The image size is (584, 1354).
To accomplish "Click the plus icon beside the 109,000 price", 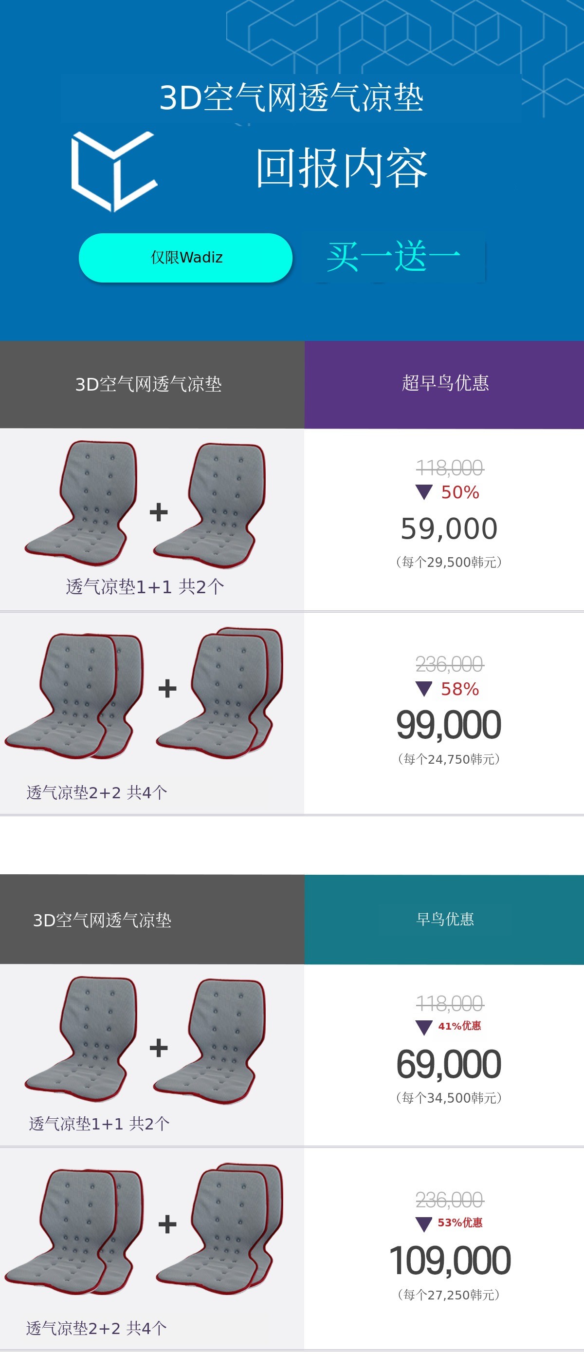I will coord(167,1224).
